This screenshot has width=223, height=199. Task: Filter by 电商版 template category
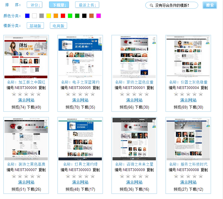coord(58,26)
